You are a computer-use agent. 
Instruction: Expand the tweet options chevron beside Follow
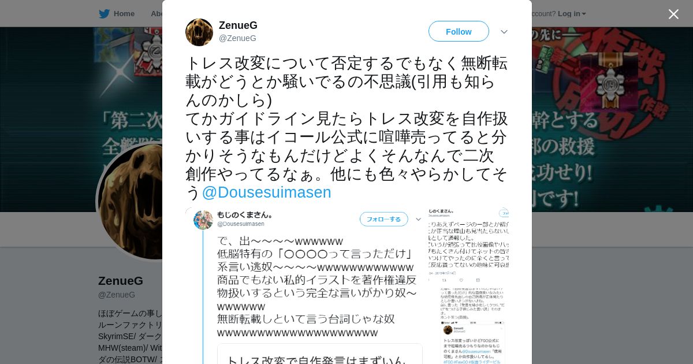tap(504, 32)
